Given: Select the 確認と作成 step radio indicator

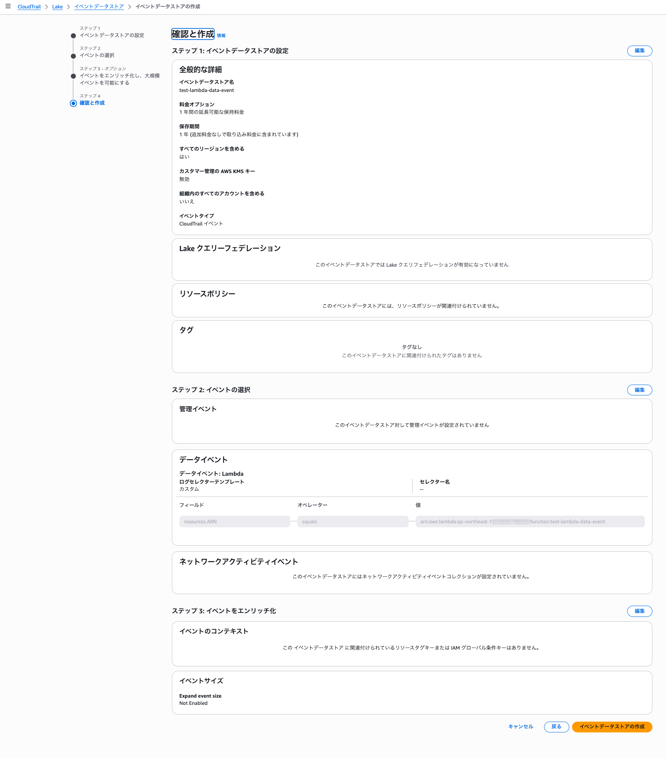Looking at the screenshot, I should (x=73, y=103).
